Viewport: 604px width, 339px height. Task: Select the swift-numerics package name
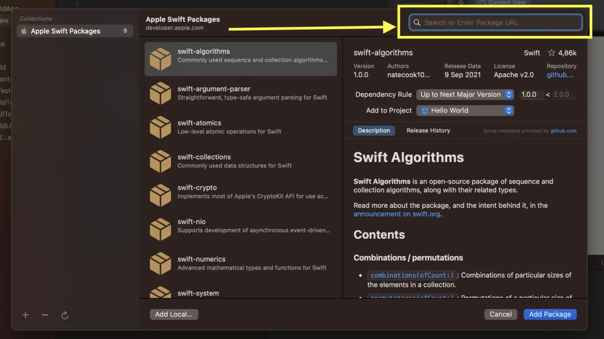[x=201, y=259]
